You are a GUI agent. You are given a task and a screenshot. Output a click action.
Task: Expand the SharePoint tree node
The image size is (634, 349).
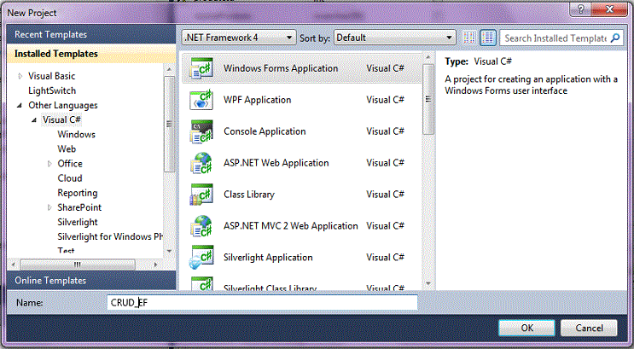[49, 207]
